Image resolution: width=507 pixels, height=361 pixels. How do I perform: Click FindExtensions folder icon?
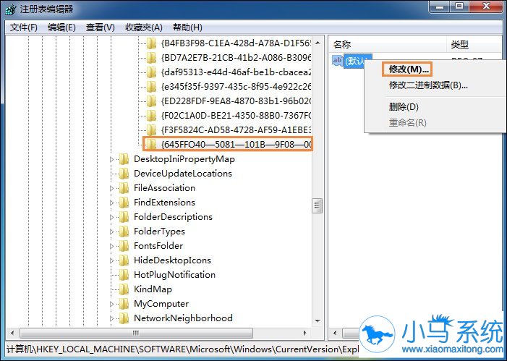(x=124, y=203)
